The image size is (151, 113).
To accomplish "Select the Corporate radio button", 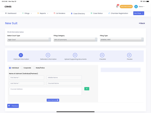I will 22,68.
